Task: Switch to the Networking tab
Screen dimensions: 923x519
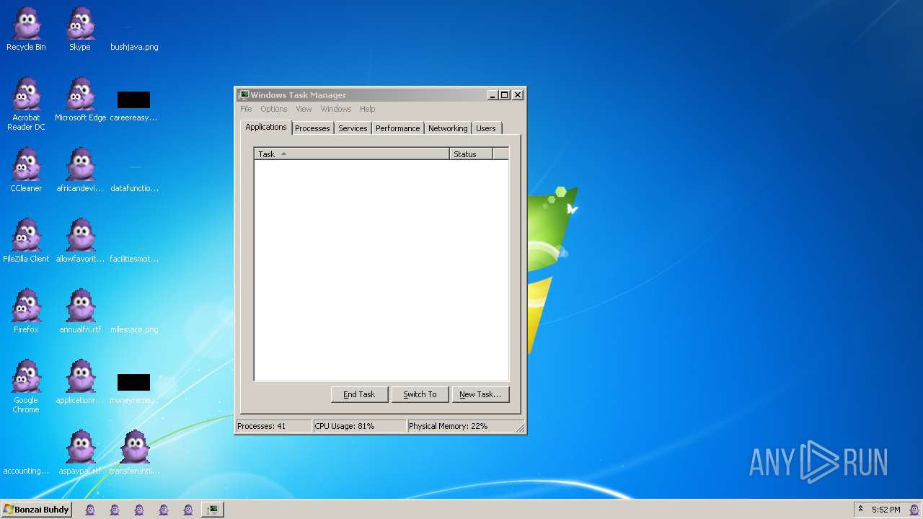Action: (448, 128)
